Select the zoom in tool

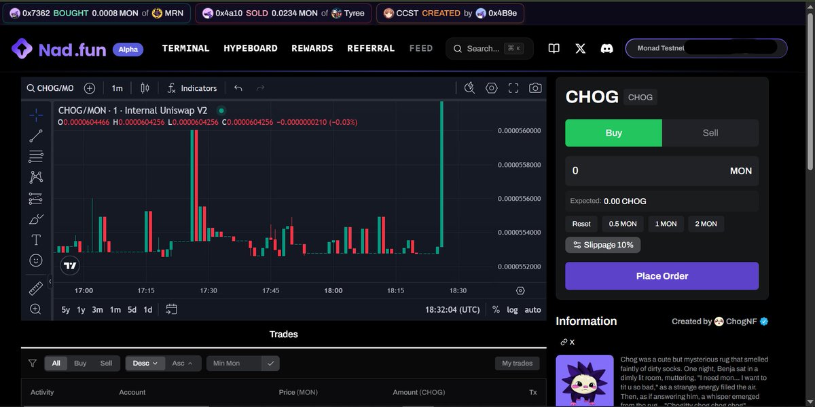36,309
